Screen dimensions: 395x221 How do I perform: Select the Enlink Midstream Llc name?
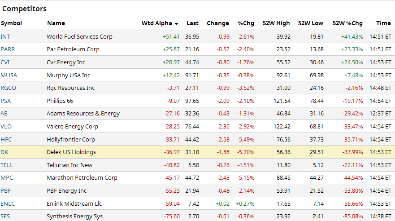74,204
